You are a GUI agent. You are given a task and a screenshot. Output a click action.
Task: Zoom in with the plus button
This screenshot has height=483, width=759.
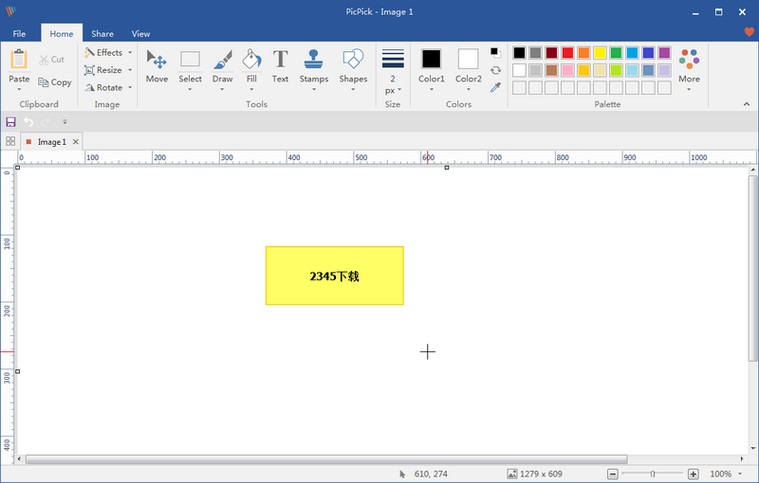(x=694, y=474)
